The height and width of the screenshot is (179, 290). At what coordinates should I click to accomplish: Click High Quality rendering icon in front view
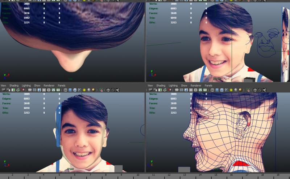coord(94,90)
